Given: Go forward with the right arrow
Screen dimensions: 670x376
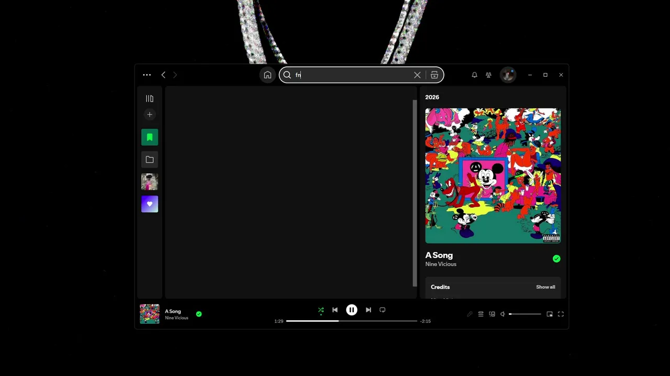Looking at the screenshot, I should click(175, 75).
